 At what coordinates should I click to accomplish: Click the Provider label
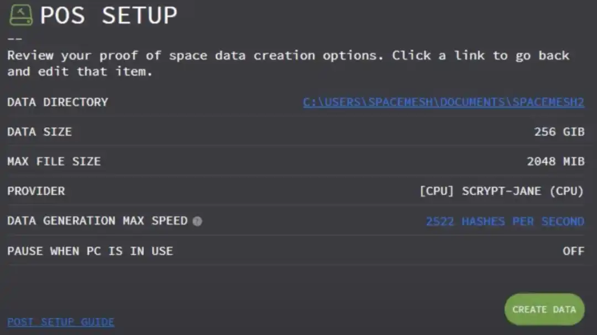[x=36, y=191]
